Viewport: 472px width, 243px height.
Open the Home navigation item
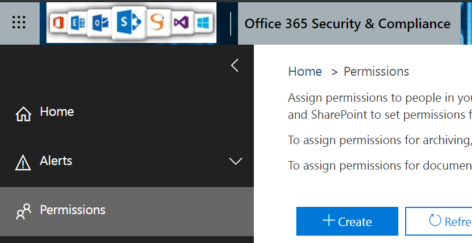[x=57, y=112]
